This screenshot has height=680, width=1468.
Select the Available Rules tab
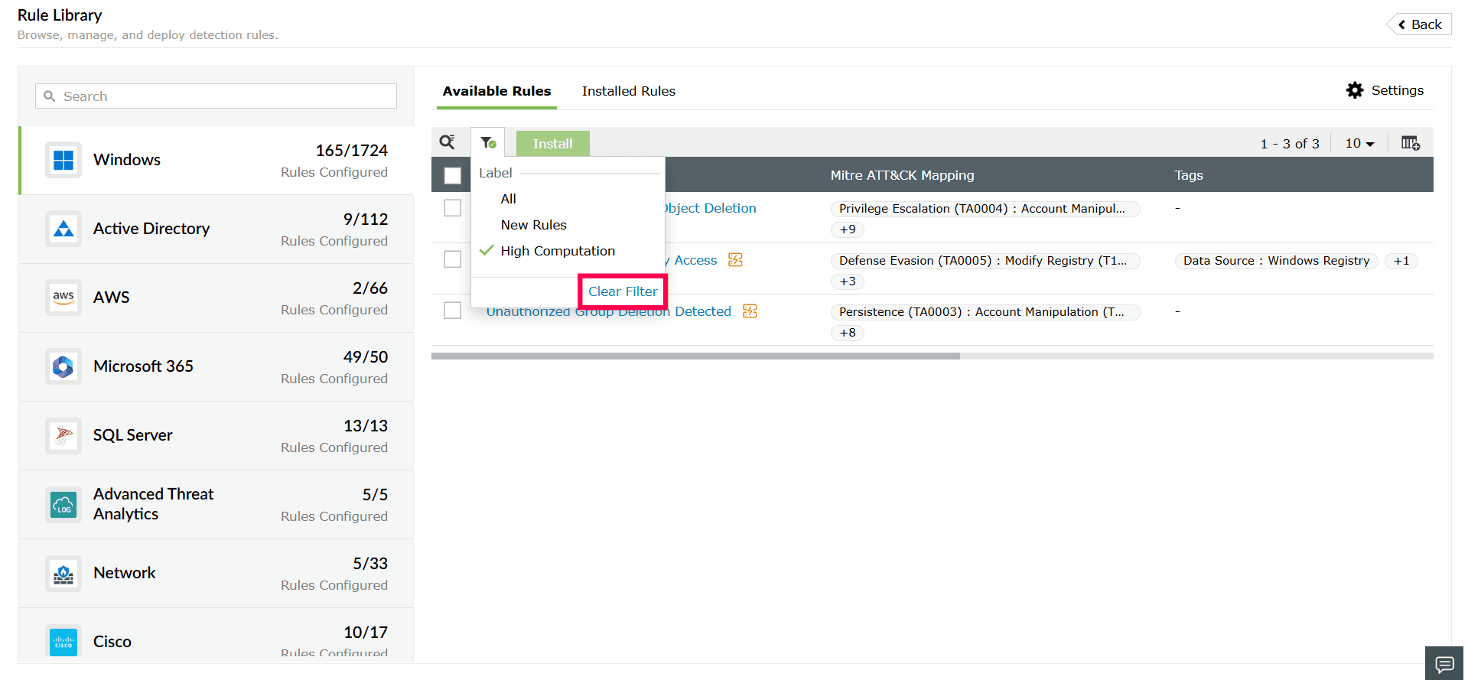point(496,91)
